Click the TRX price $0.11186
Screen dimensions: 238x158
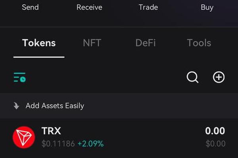[58, 144]
